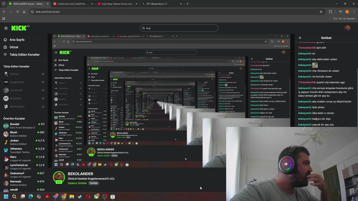
Task: Open recommended channel Uthenera
Action: 24,150
